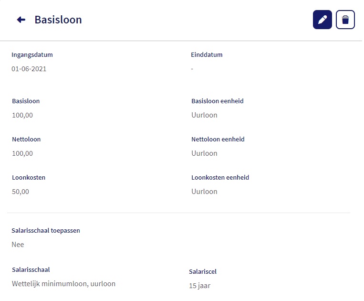Click the Salarisschaal toepassen Nee value
The width and height of the screenshot is (364, 301).
coord(18,245)
